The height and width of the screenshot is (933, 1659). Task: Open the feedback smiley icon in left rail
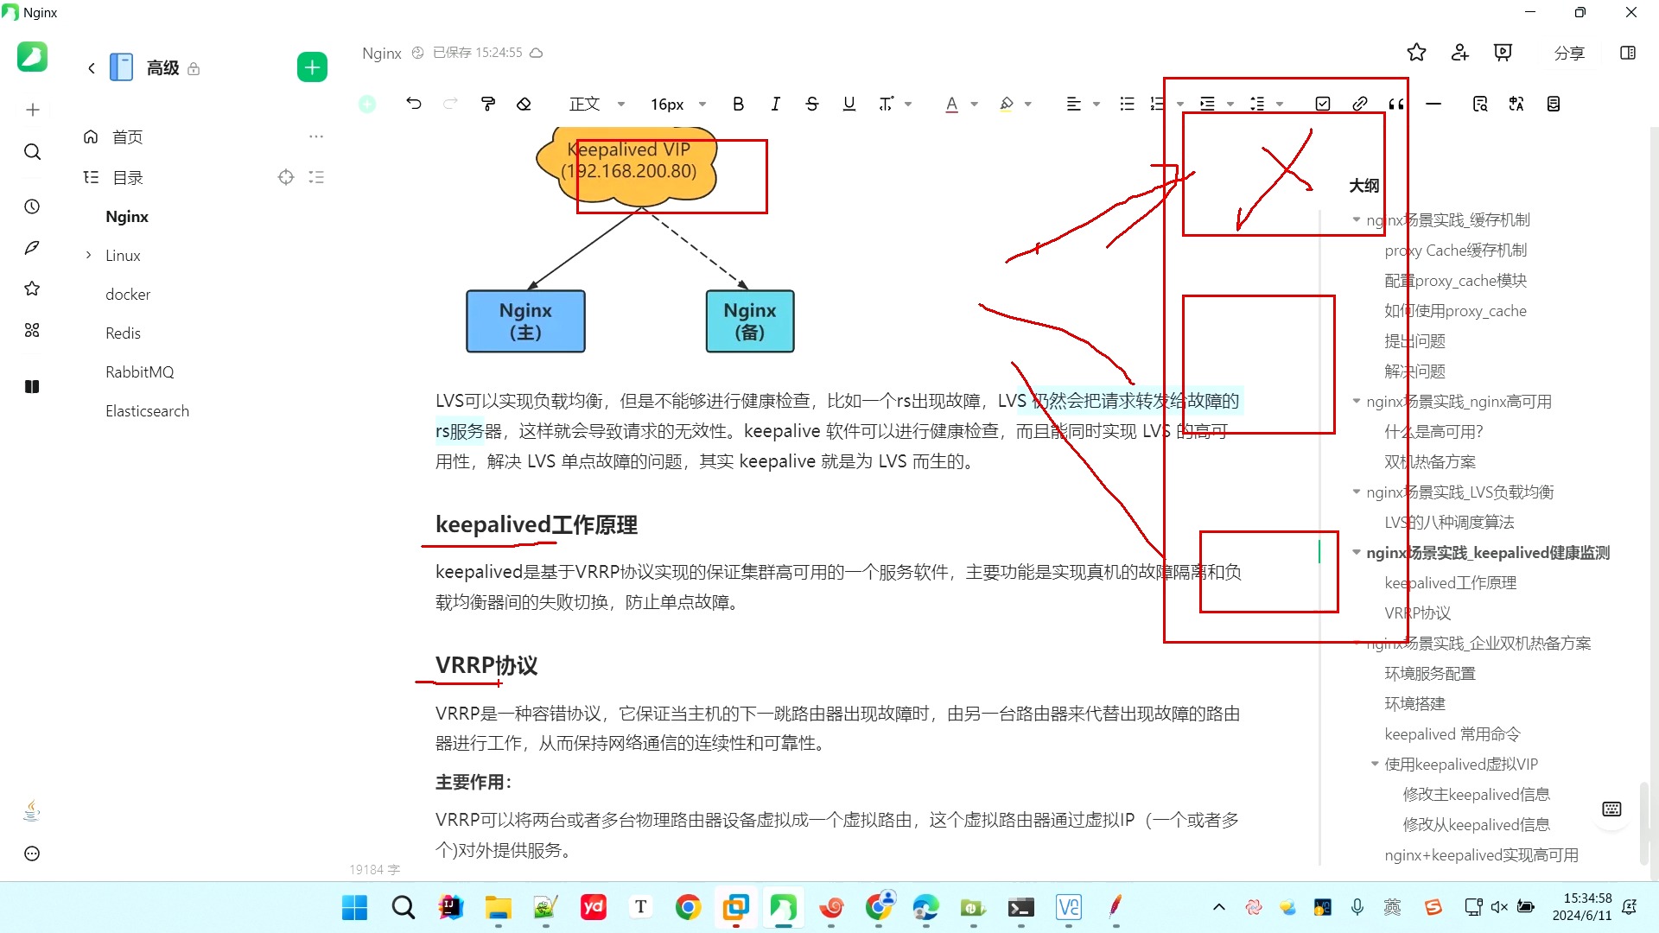[x=32, y=854]
